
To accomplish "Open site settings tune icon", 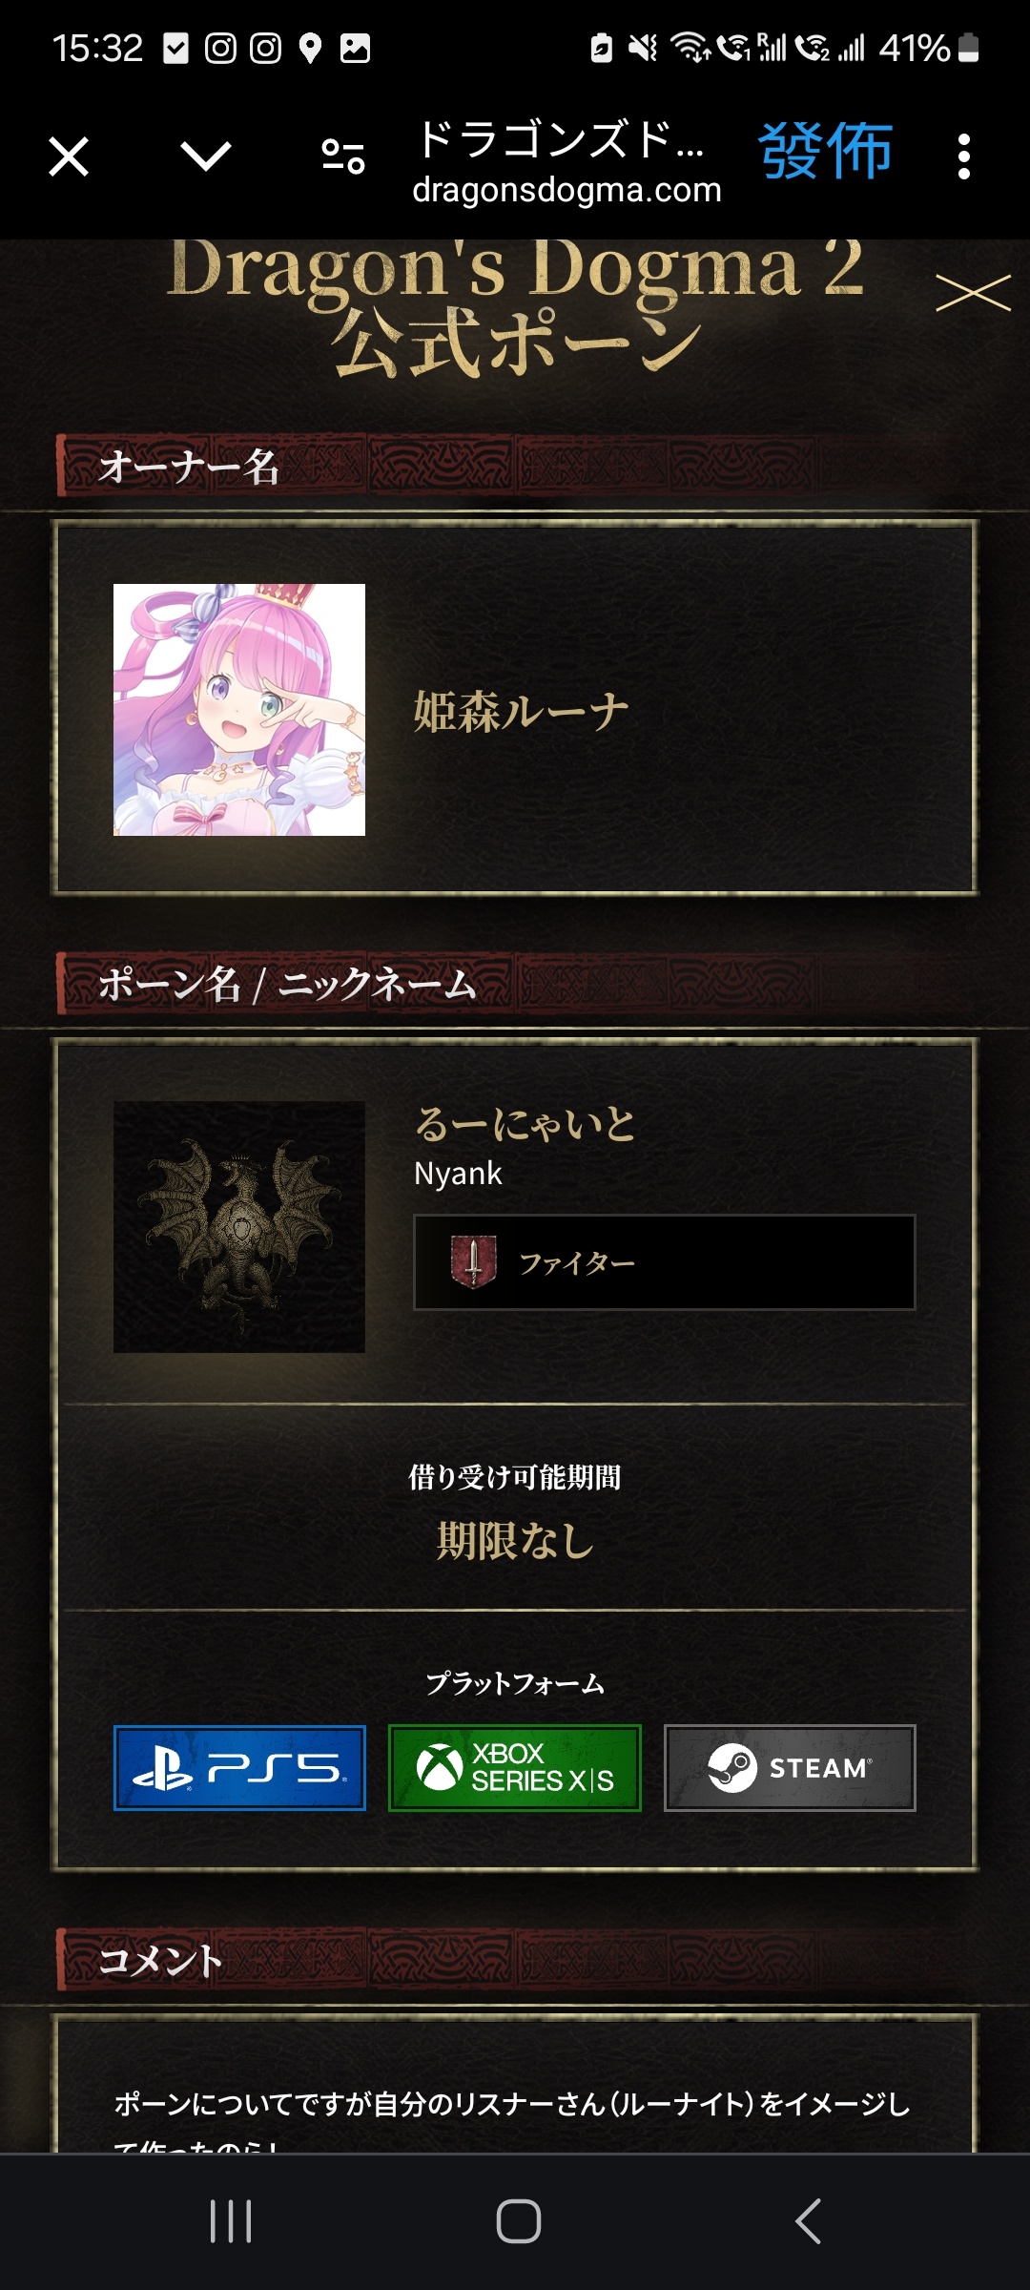I will [x=343, y=156].
